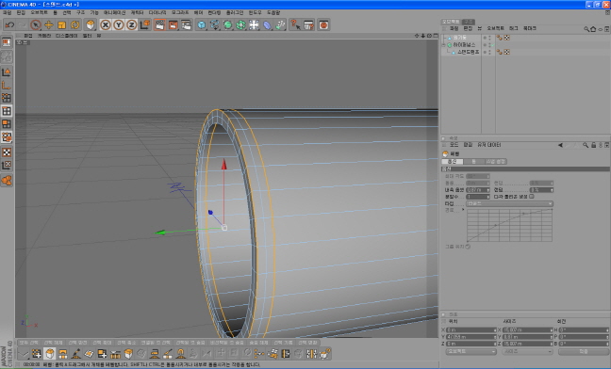Switch to Points mode in left palette

[x=7, y=98]
